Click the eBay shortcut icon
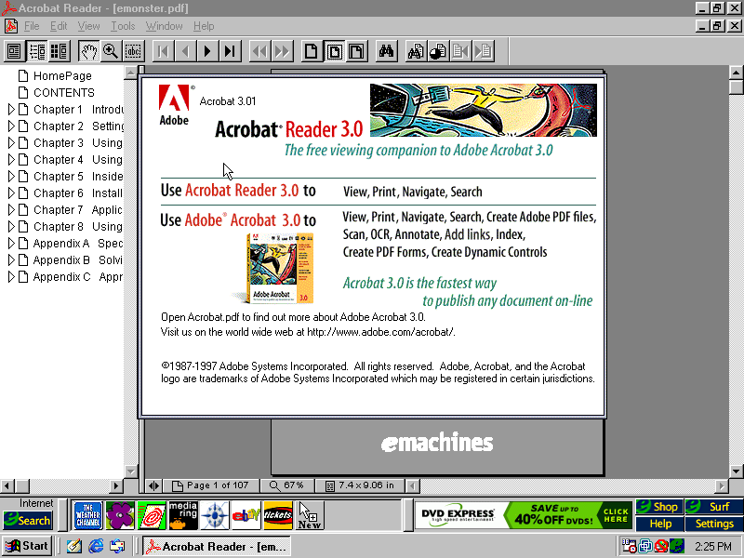Screen dimensions: 744x558 246,514
